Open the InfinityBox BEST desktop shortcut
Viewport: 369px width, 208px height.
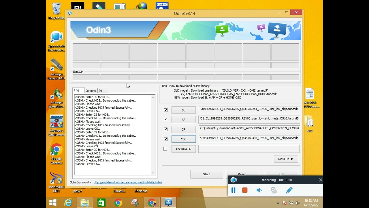tap(57, 182)
